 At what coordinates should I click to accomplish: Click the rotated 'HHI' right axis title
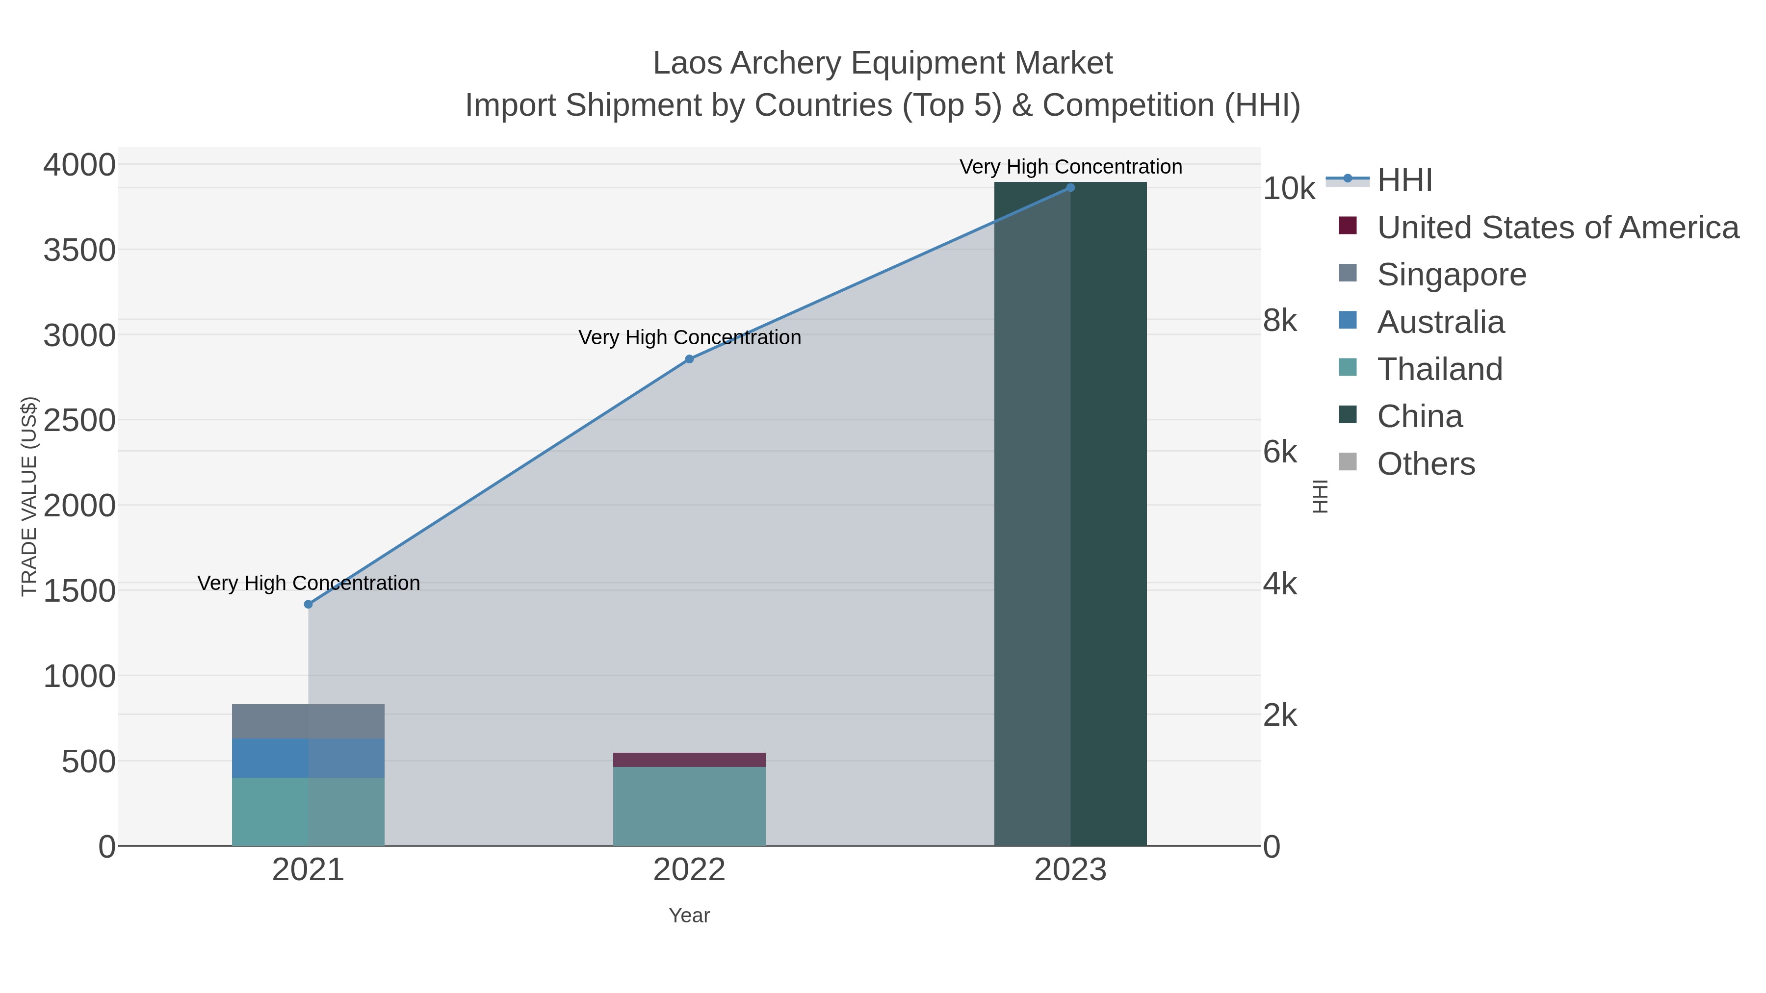tap(1321, 496)
